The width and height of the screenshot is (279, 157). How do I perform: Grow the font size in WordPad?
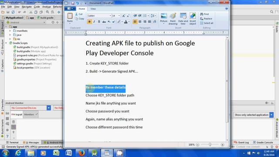point(123,16)
